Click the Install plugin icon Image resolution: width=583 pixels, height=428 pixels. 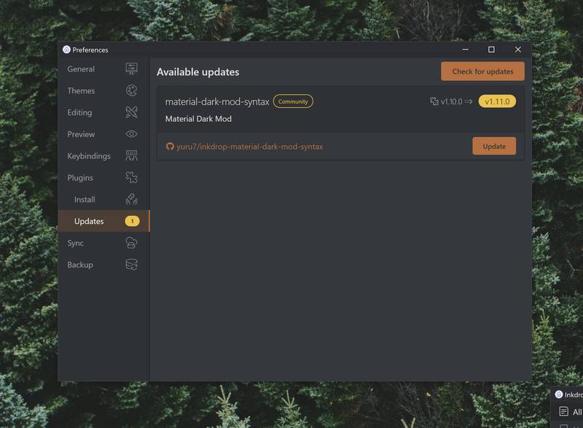(x=133, y=198)
